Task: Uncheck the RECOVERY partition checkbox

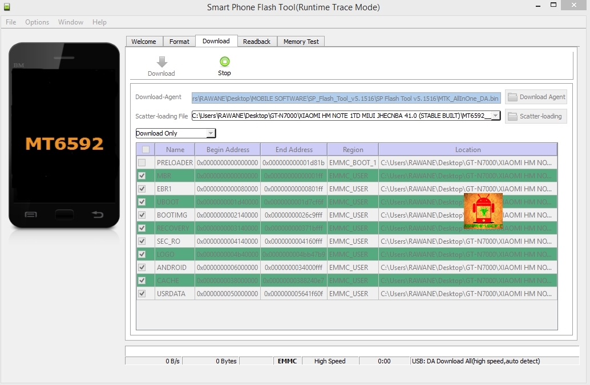Action: (x=142, y=228)
